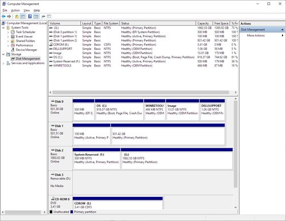Open the More Actions submenu arrow
286x221 pixels.
(283, 35)
